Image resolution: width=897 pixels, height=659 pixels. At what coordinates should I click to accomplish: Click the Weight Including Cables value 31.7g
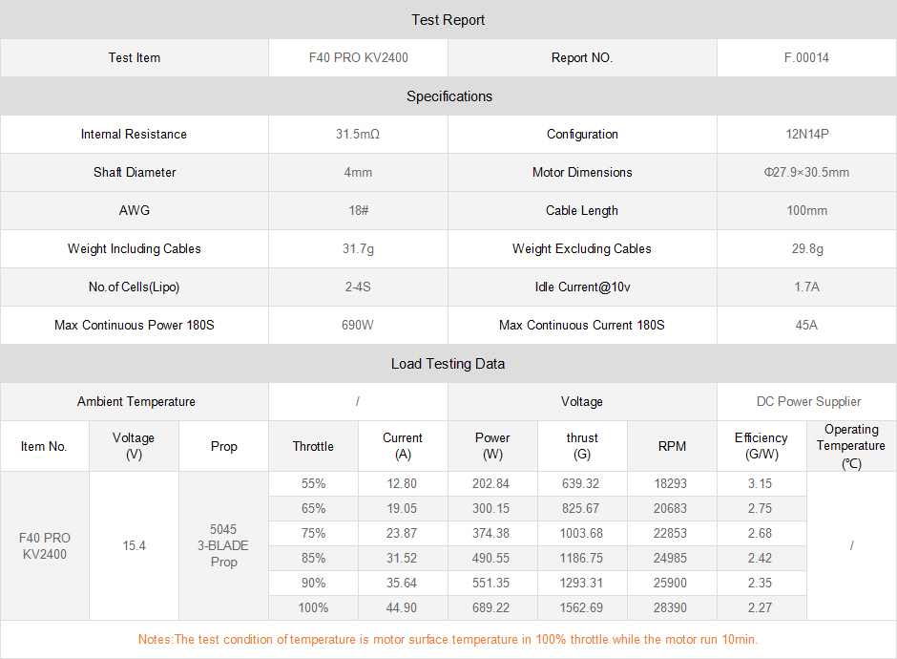point(358,249)
